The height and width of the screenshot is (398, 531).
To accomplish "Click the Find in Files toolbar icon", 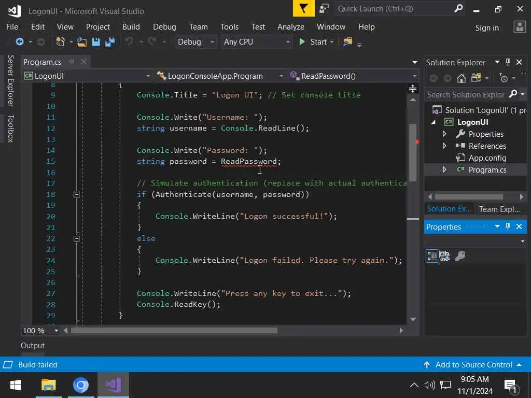I will [347, 41].
